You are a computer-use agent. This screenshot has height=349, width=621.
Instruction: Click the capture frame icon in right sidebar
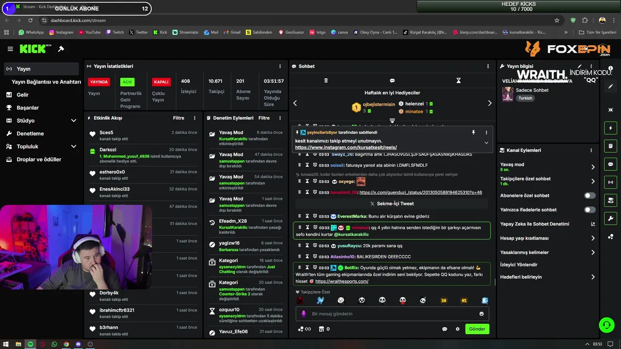pyautogui.click(x=610, y=110)
